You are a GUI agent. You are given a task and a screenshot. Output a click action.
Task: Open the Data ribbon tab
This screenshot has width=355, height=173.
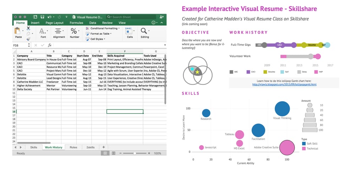(93, 23)
